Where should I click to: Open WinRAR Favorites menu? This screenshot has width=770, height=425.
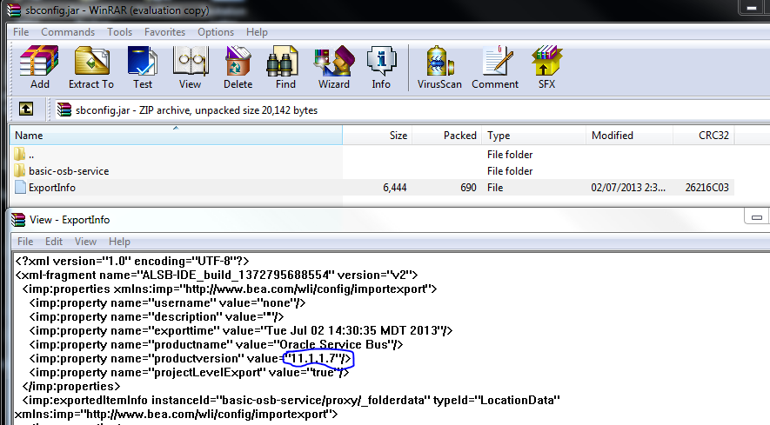click(164, 32)
